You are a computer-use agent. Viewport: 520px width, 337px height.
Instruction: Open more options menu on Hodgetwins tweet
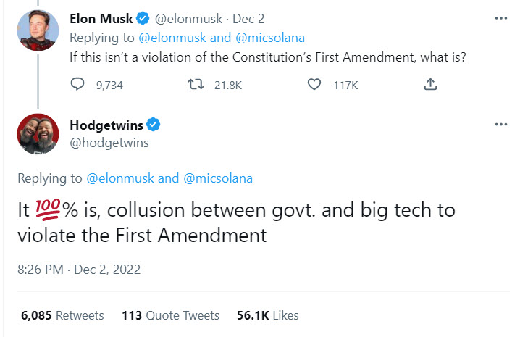coord(500,125)
